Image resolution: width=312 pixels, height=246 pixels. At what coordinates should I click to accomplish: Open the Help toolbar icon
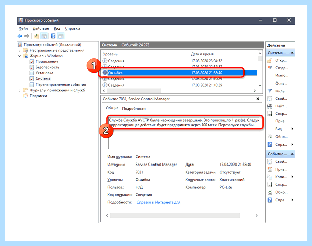(x=53, y=36)
